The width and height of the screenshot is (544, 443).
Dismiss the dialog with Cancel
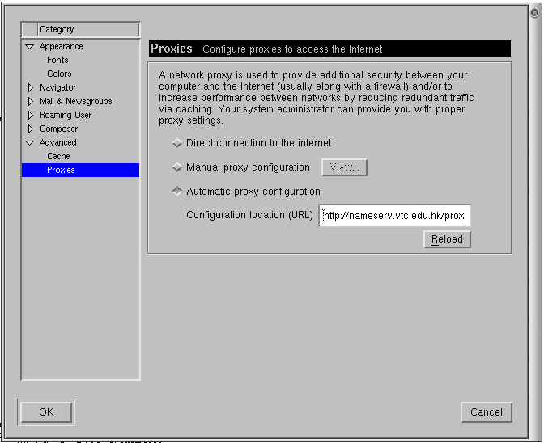pyautogui.click(x=487, y=411)
